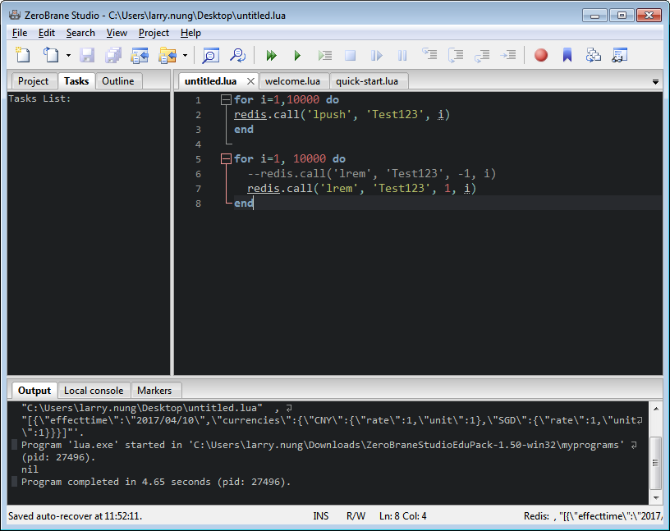Open the Watch window toolbar icon
670x531 pixels.
(x=620, y=55)
